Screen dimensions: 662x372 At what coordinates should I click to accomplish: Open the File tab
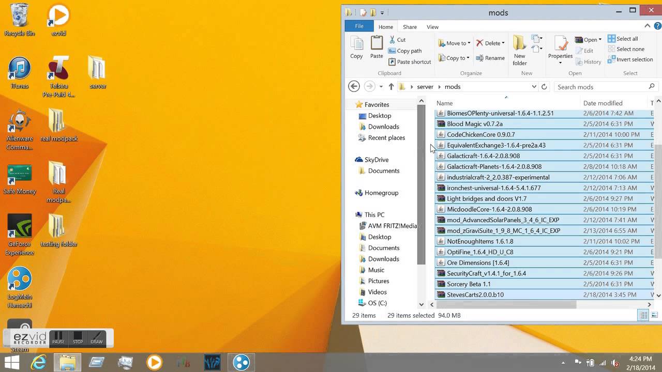pos(359,26)
